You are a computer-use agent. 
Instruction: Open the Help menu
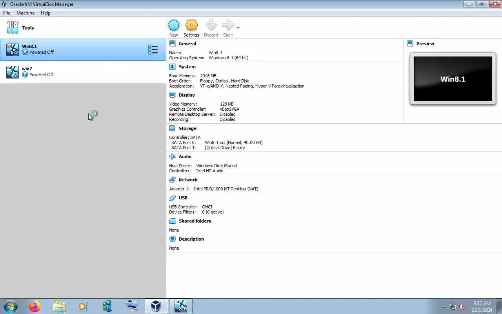click(x=45, y=13)
